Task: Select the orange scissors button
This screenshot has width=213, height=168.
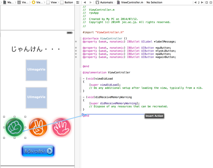Action: (x=38, y=127)
